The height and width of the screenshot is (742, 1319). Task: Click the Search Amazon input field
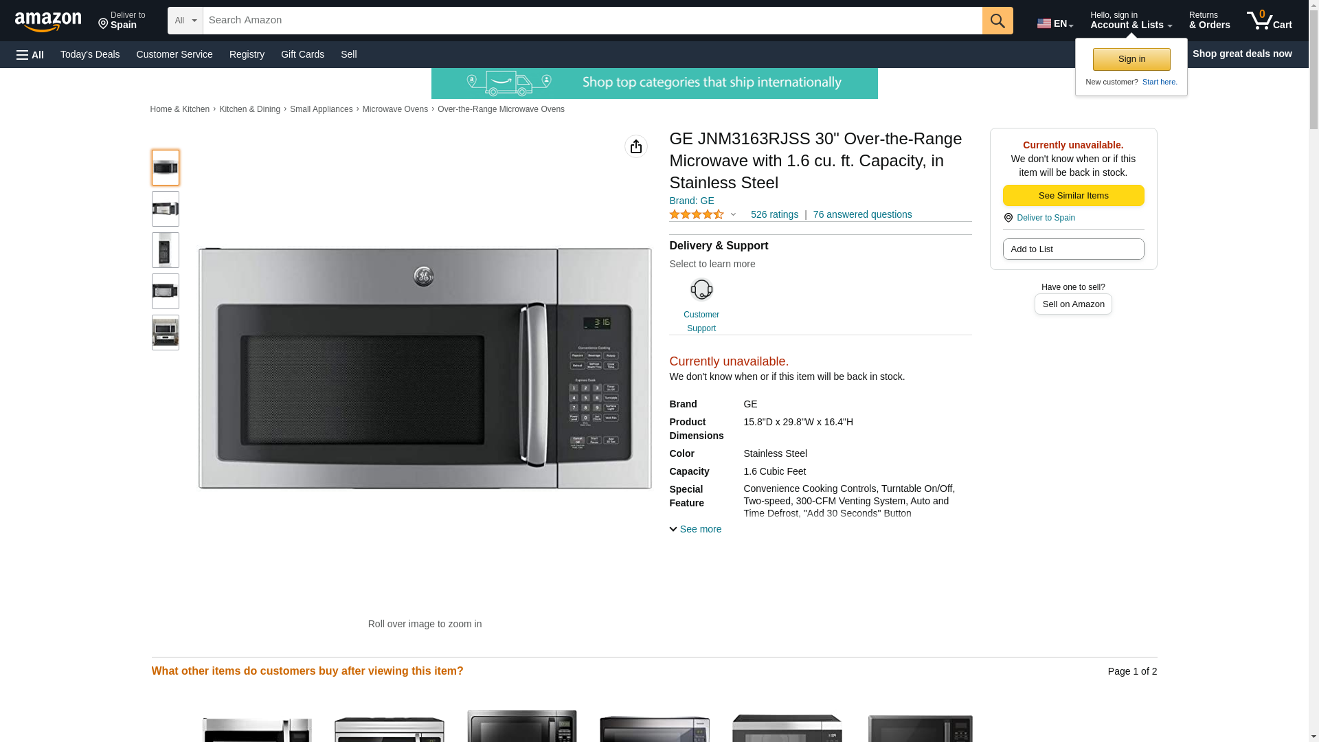[592, 21]
